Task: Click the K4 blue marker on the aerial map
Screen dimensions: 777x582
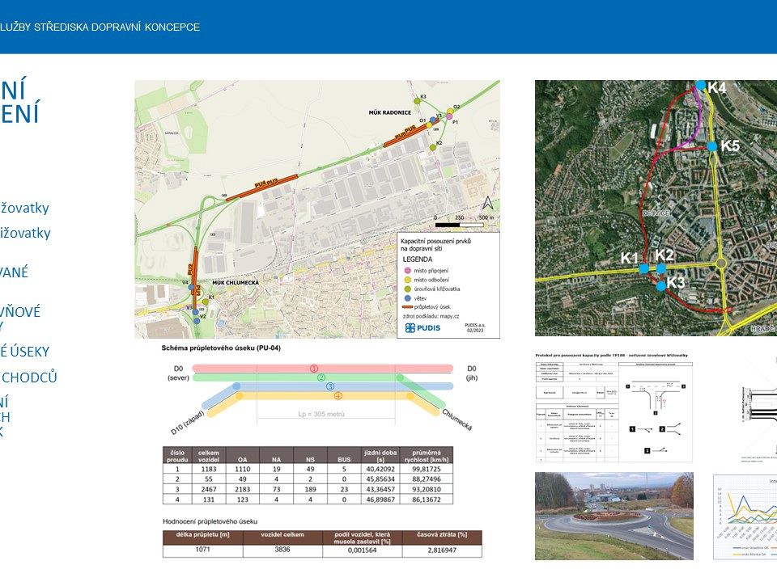Action: (701, 85)
